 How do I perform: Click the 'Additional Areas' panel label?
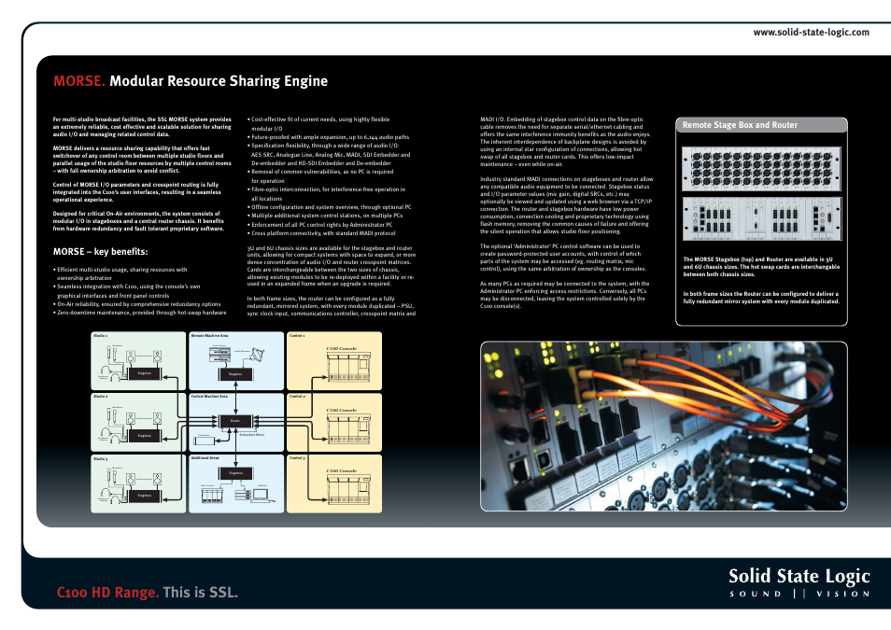205,458
